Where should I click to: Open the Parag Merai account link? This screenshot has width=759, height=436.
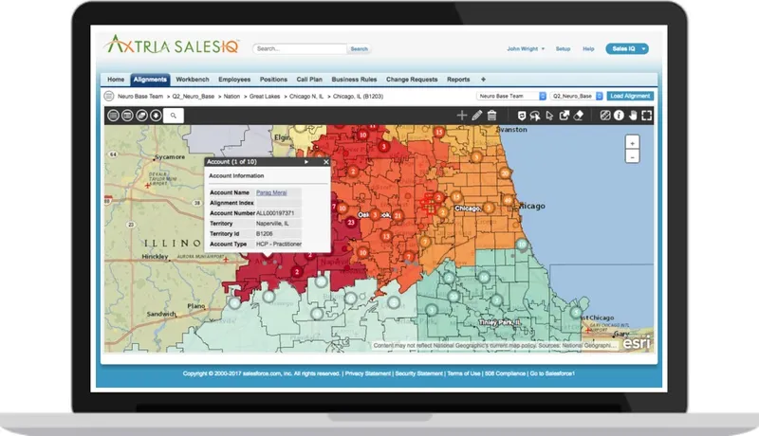pos(271,192)
